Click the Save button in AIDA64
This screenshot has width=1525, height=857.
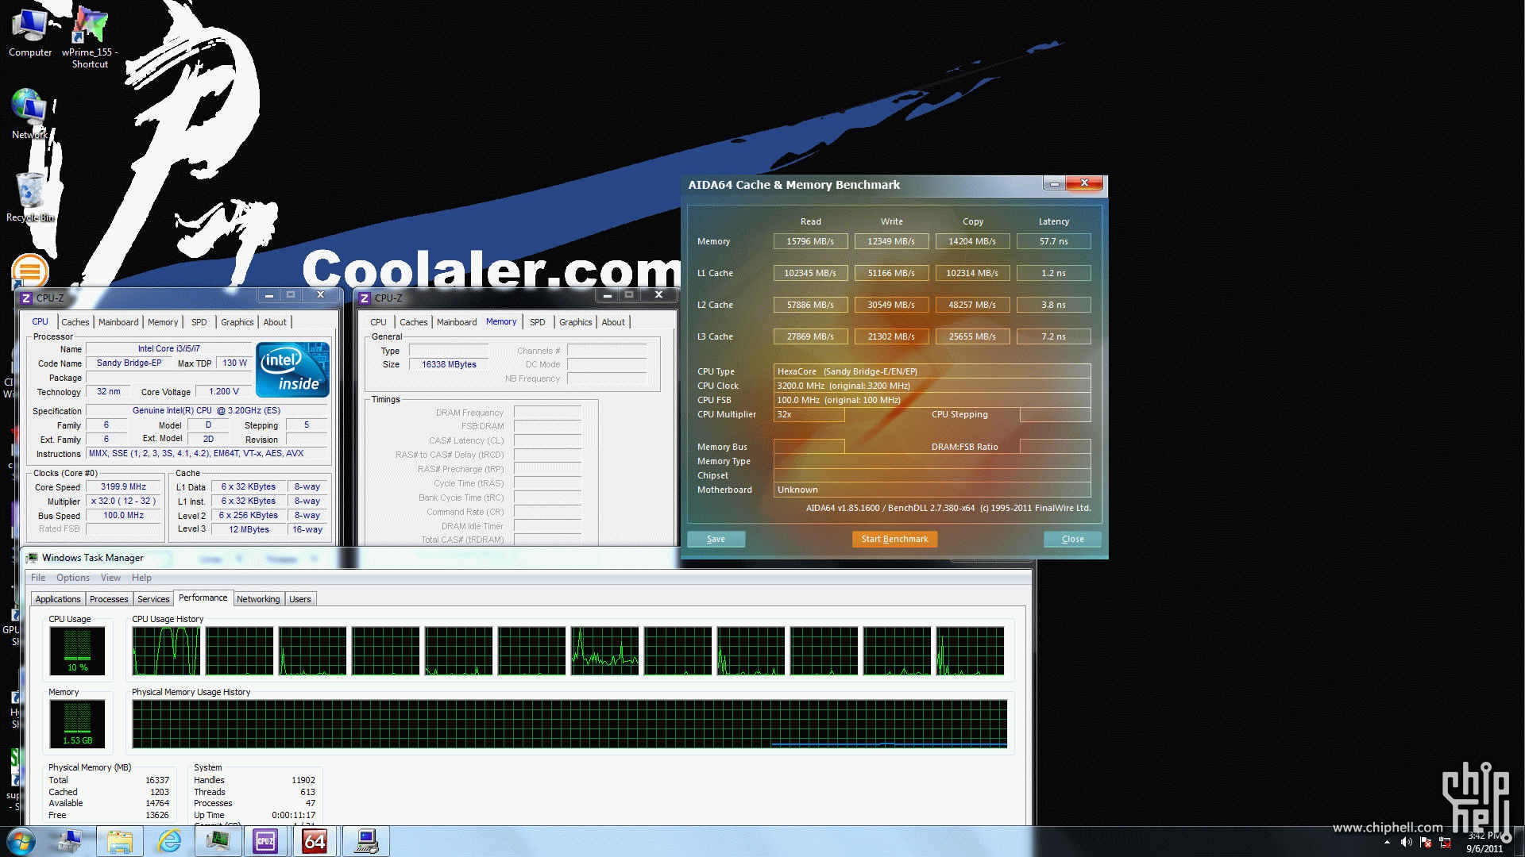coord(716,539)
